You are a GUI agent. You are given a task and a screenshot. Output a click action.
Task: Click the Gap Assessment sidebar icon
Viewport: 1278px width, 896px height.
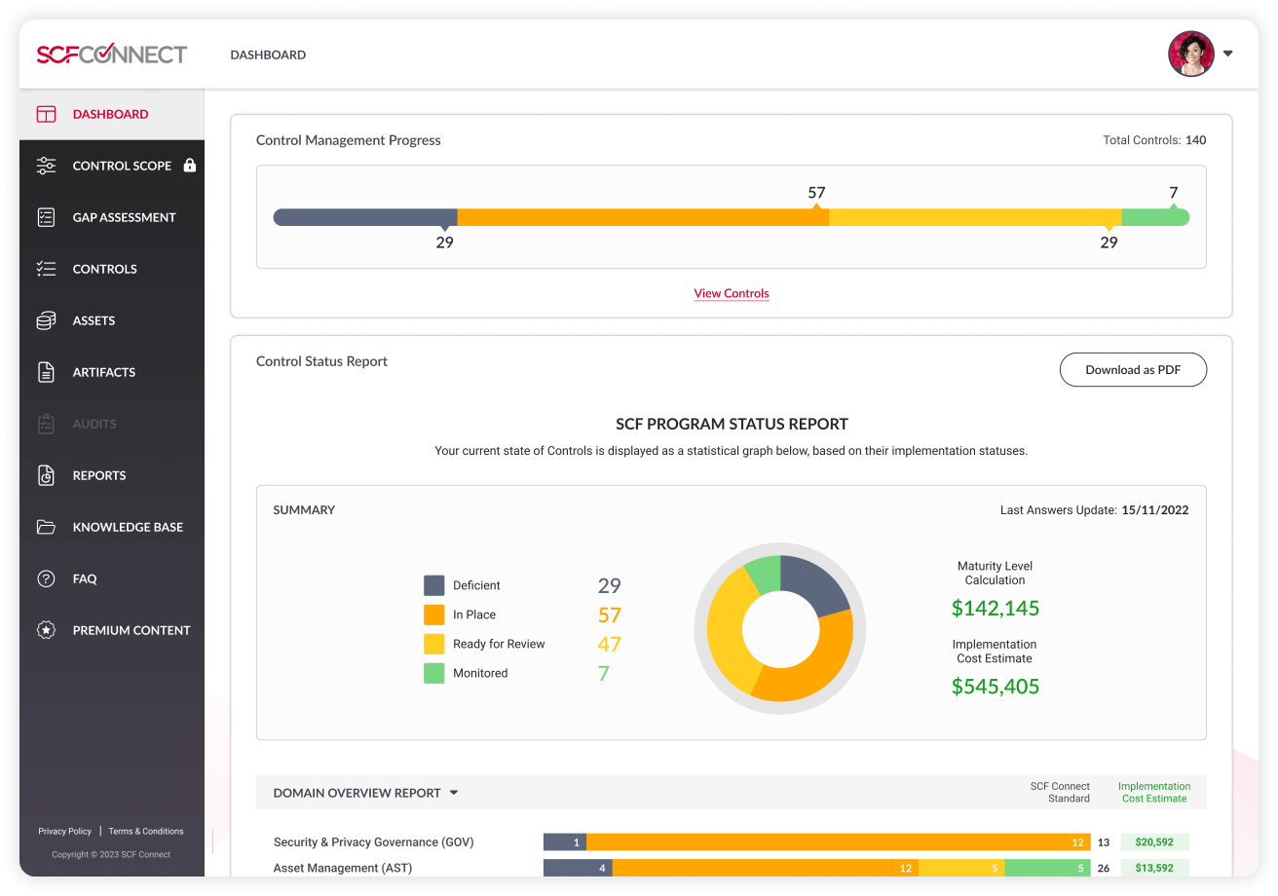point(46,217)
